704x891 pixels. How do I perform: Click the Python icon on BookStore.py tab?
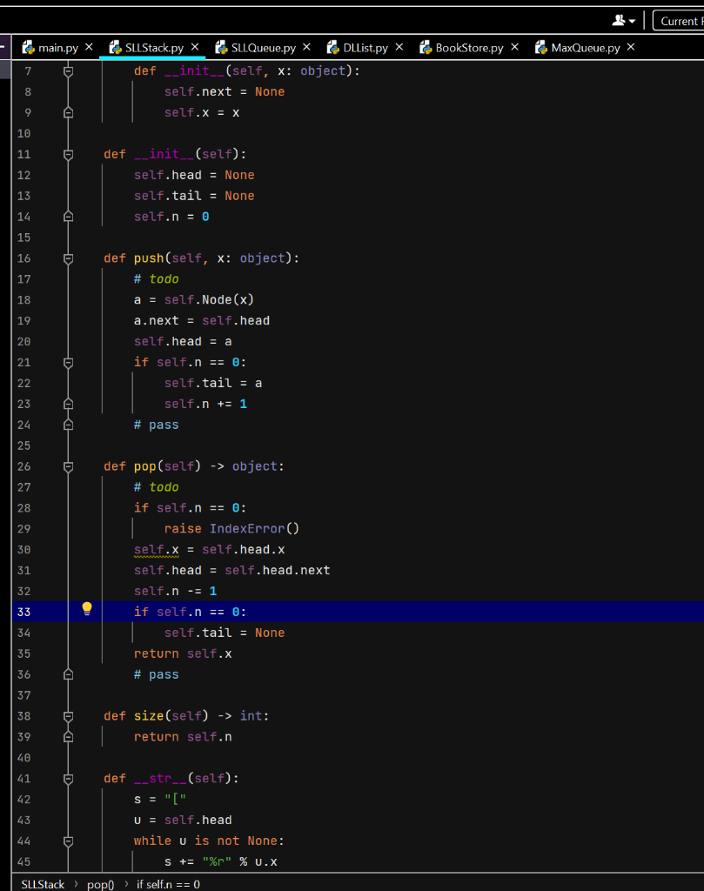[426, 48]
